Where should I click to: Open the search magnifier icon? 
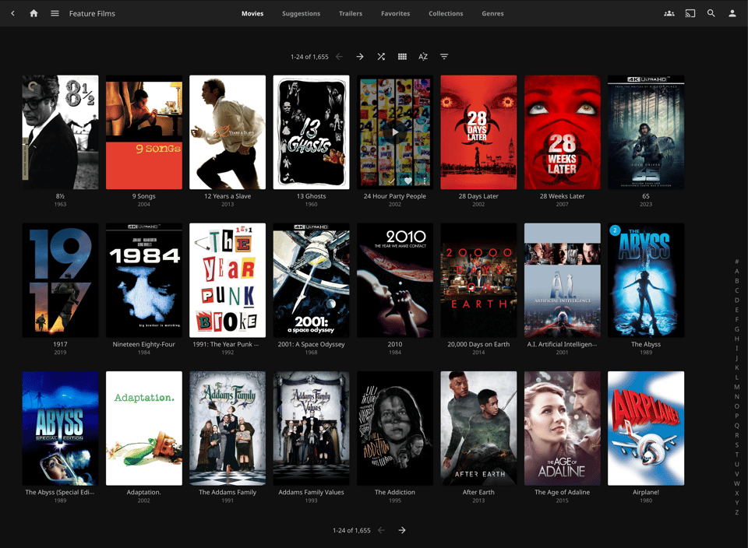[711, 13]
